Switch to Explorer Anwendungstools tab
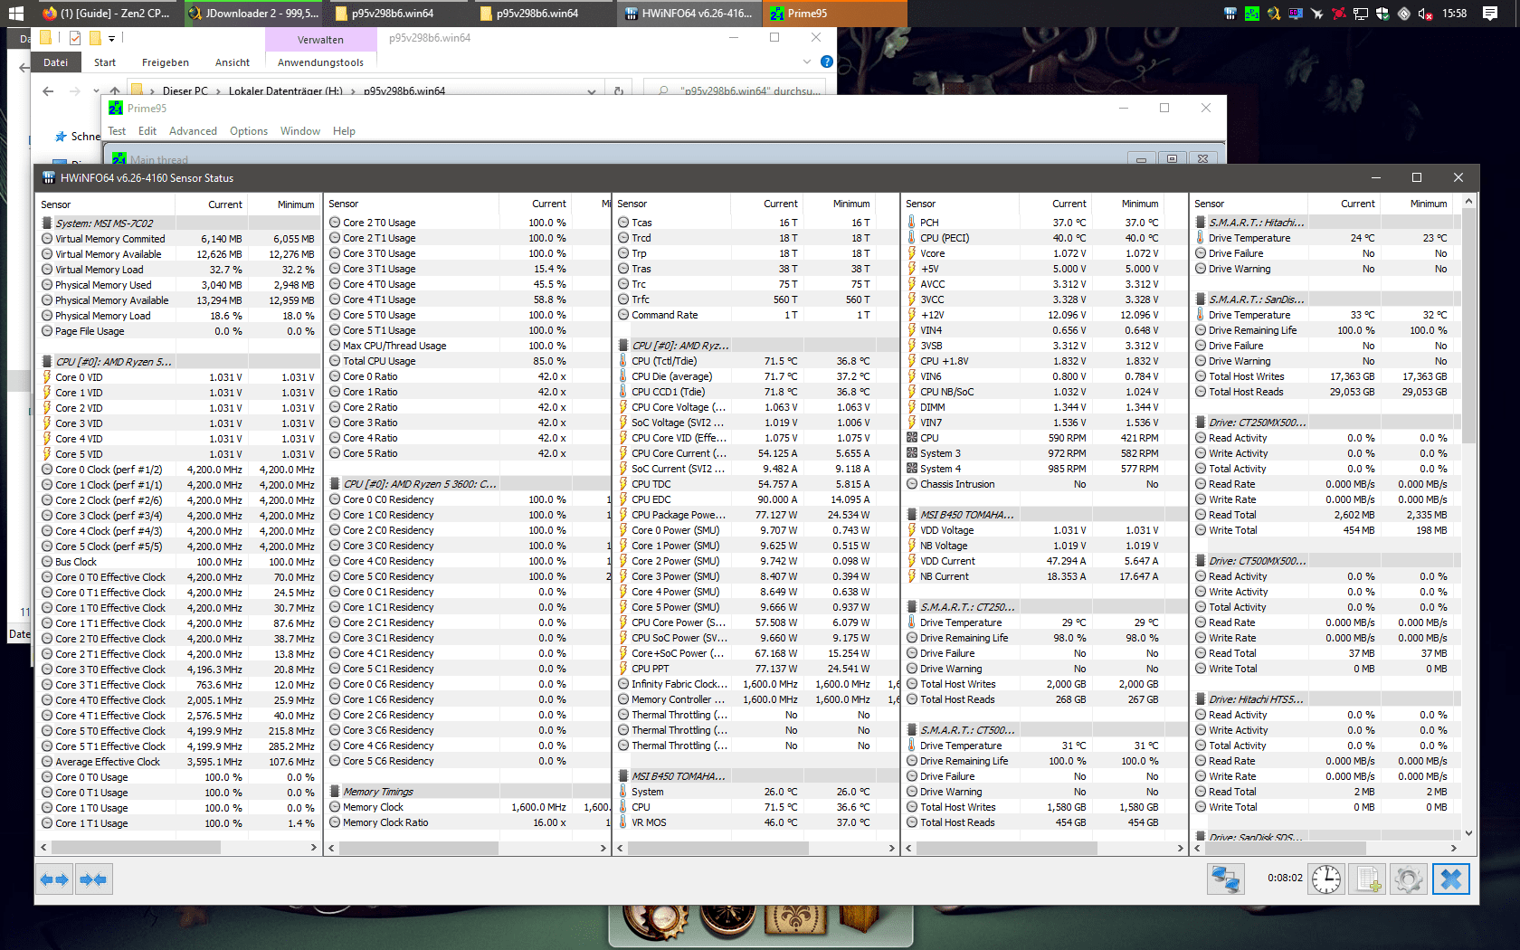 (x=320, y=62)
